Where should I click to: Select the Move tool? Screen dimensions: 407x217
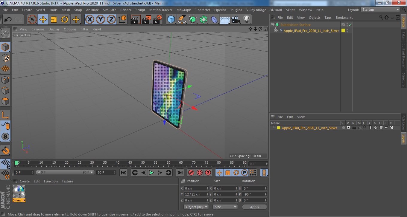tap(43, 20)
